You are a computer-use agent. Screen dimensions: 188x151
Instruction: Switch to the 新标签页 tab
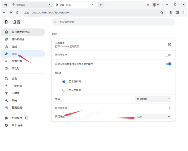(30, 5)
